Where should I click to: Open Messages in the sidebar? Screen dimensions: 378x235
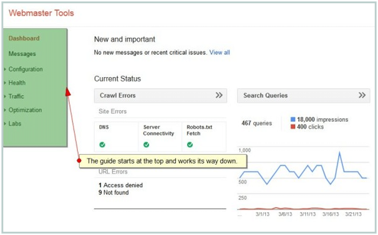22,54
